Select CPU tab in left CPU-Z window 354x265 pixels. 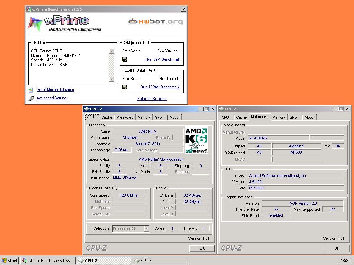(x=92, y=117)
